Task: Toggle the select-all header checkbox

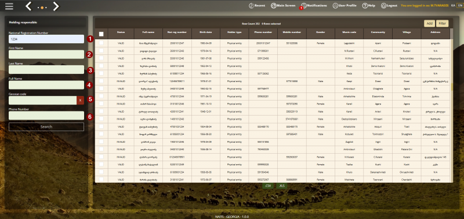Action: click(x=101, y=34)
